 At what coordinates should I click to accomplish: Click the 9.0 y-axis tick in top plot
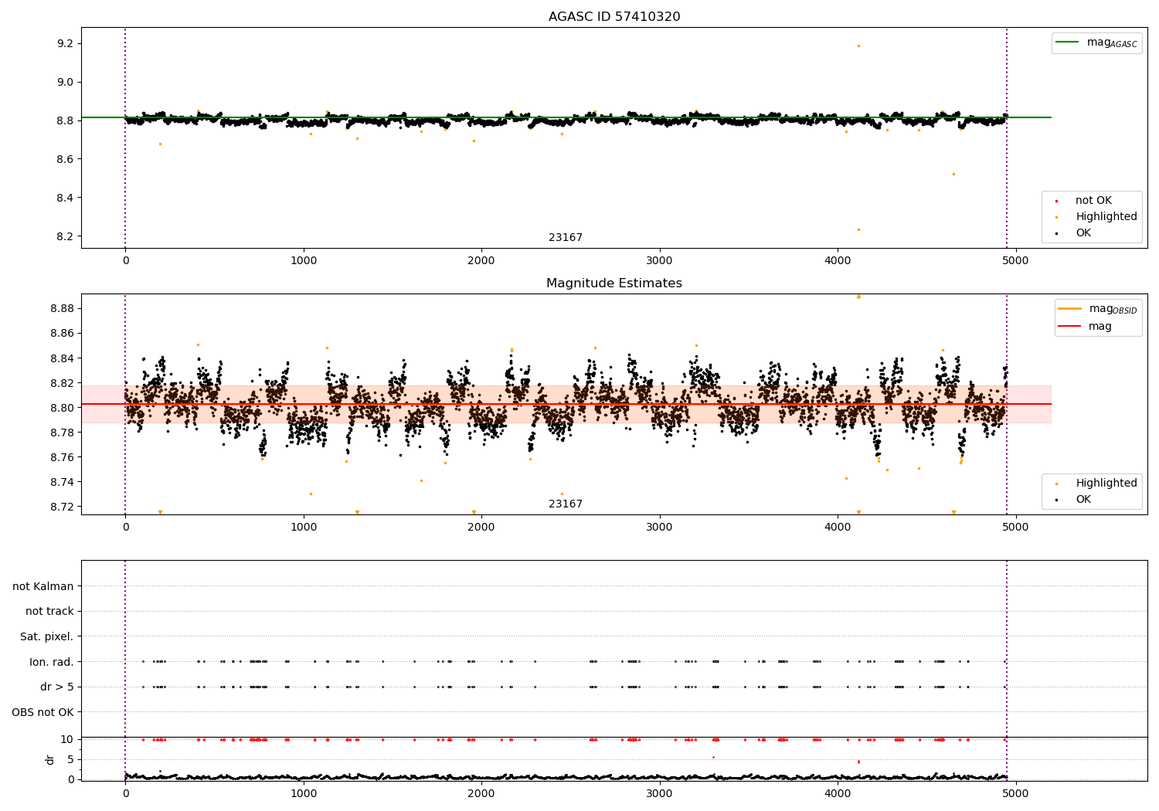click(64, 82)
